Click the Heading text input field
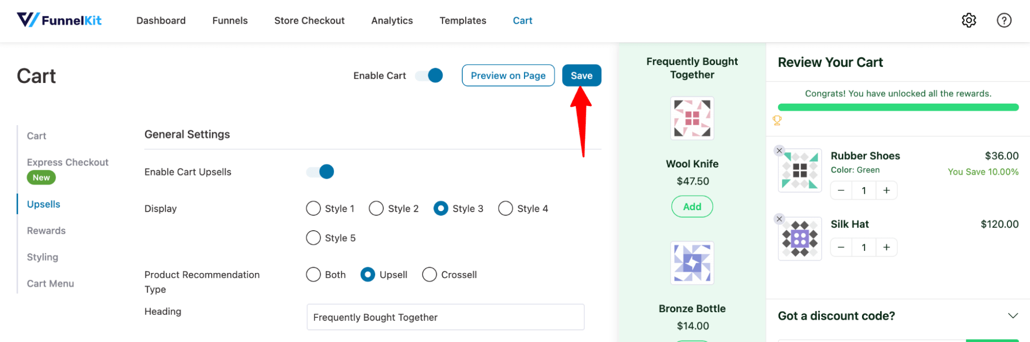Screen dimensions: 1030x342 click(x=446, y=317)
